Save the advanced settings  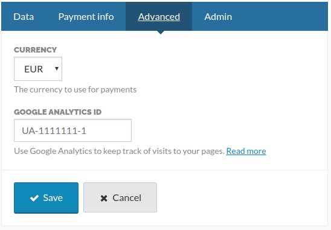coord(46,198)
